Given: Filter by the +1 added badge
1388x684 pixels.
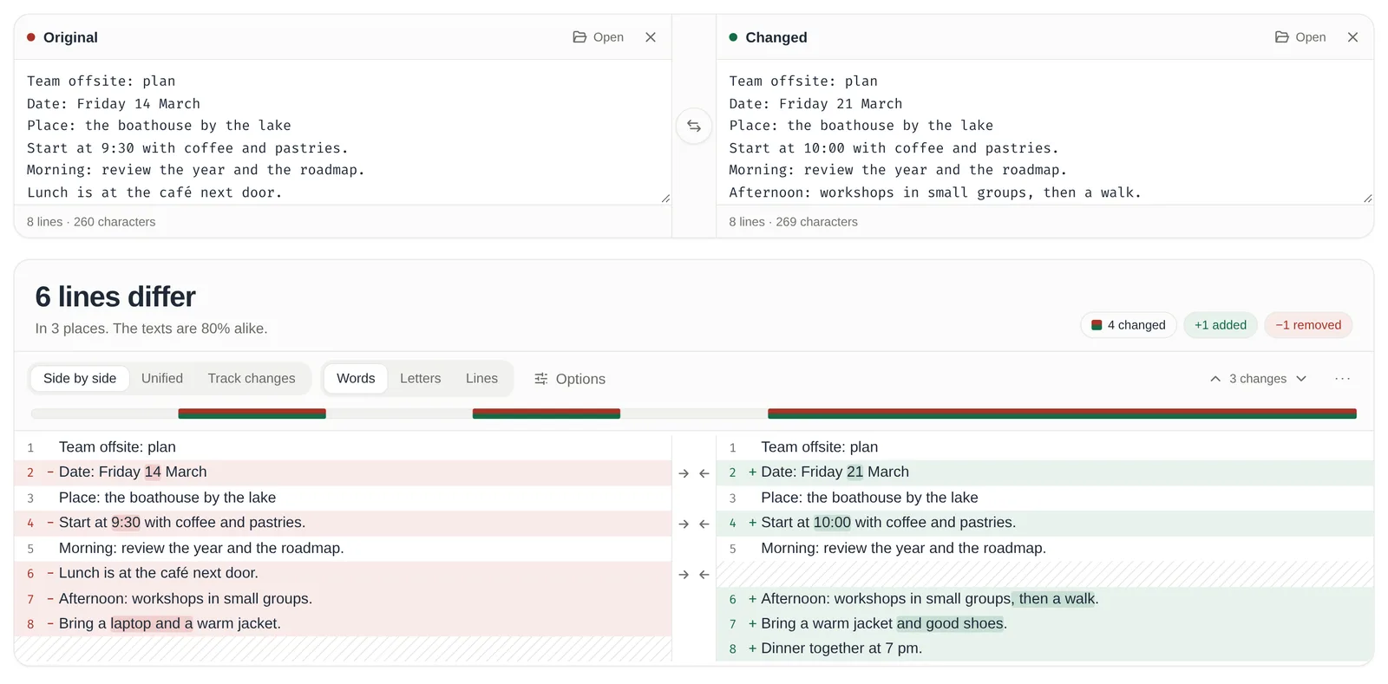Looking at the screenshot, I should [x=1221, y=325].
